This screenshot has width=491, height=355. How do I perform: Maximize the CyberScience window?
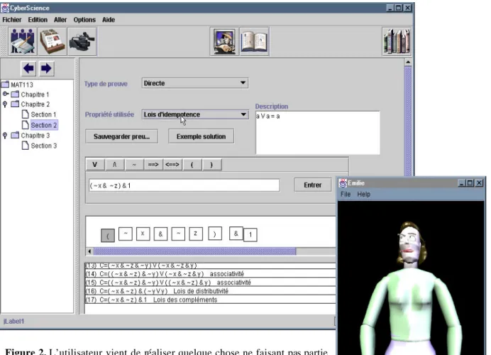(398, 8)
